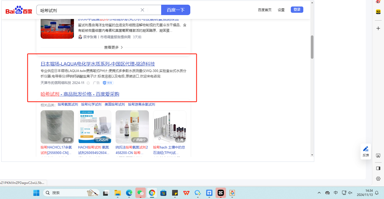Screen dimensions: 384x199
Task: Select the 哈希游离余氯试剂 related category
Action: (x=142, y=104)
